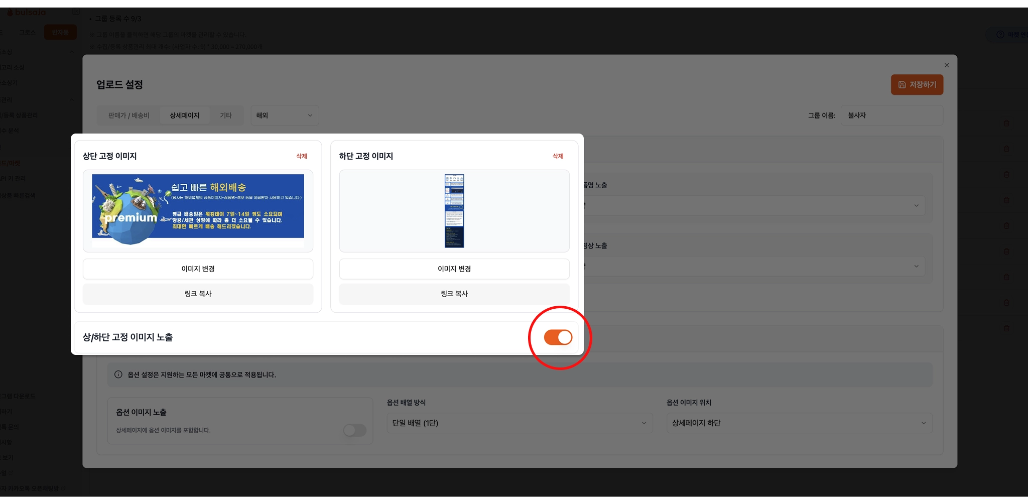This screenshot has height=497, width=1028.
Task: Open the 카카오톡 오픈채팅방 external link in sidebar
Action: tap(33, 488)
